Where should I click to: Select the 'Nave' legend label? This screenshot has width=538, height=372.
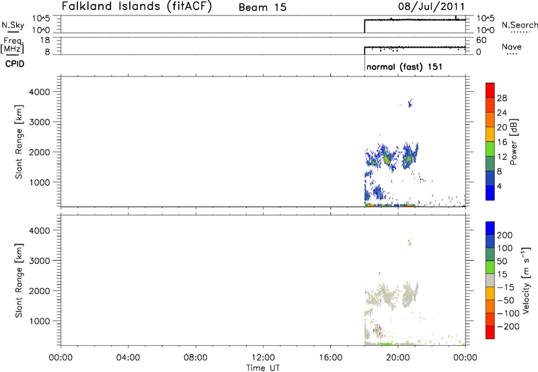(x=512, y=46)
